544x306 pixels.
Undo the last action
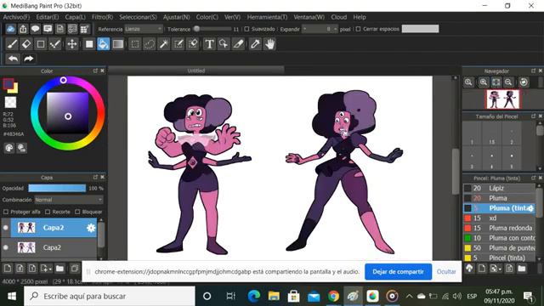(14, 59)
